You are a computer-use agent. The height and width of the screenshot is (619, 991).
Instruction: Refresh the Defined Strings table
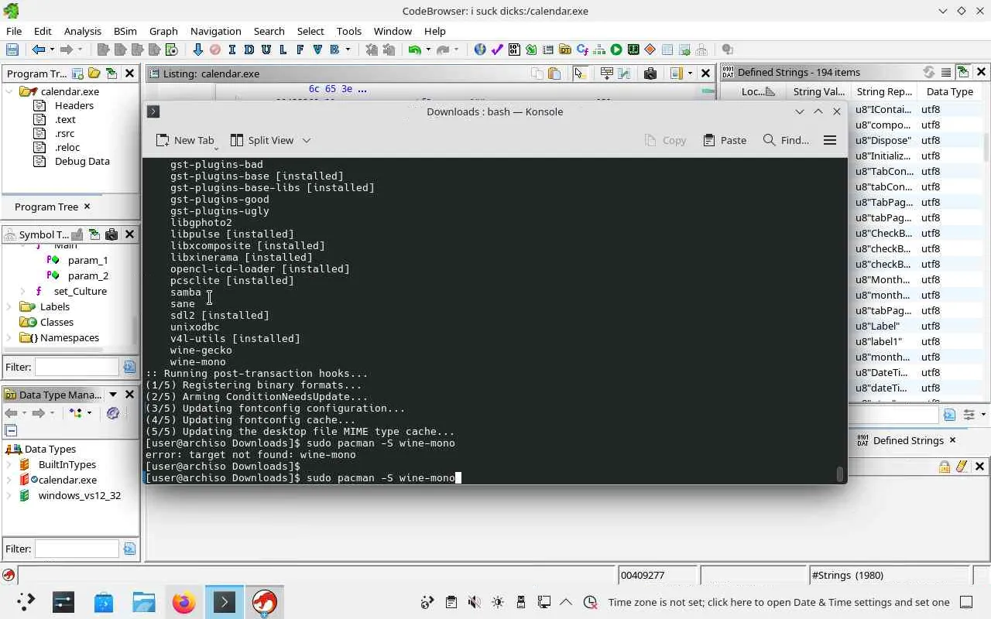[928, 72]
